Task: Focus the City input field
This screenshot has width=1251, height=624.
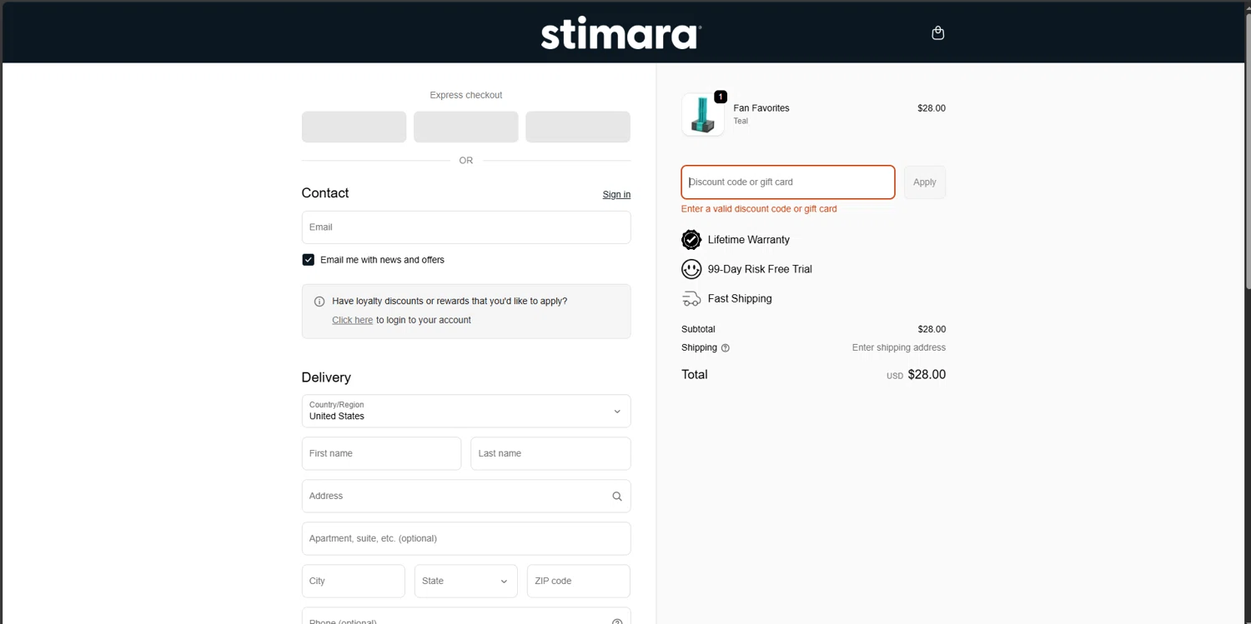Action: pyautogui.click(x=354, y=581)
